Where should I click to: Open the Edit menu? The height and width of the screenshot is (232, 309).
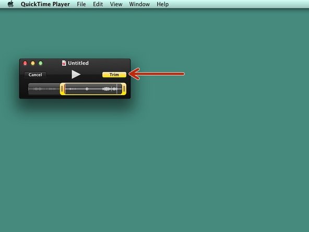(x=98, y=4)
